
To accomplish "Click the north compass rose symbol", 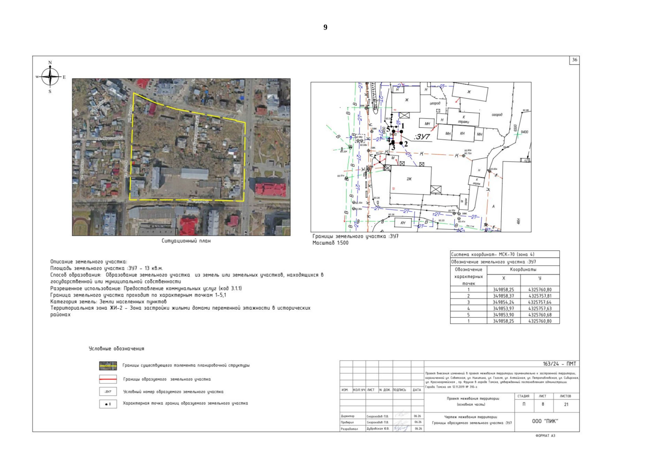I will click(50, 77).
